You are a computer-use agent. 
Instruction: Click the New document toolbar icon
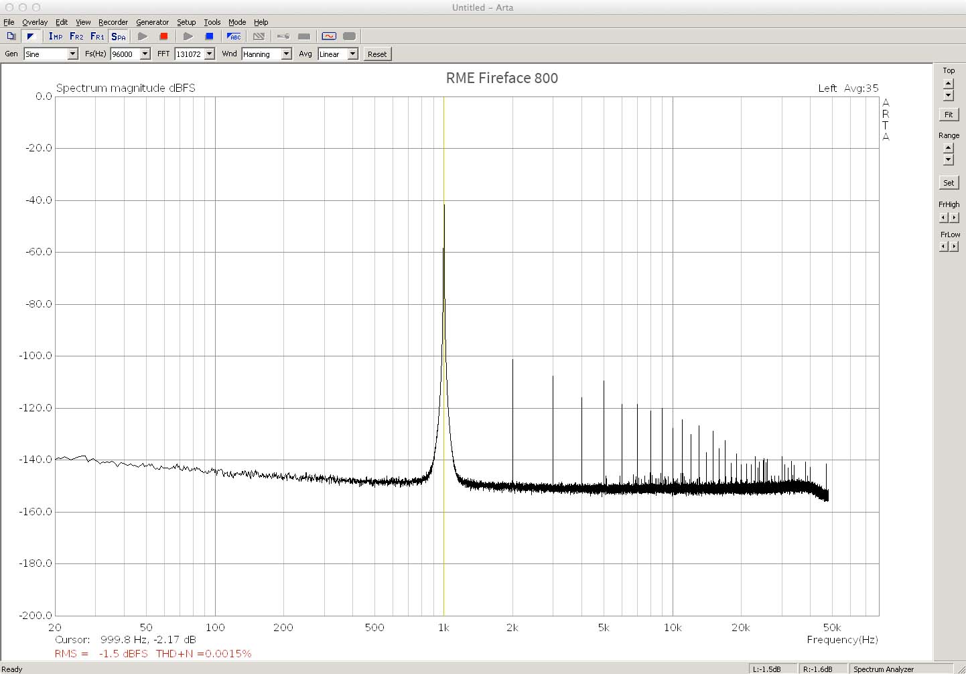(x=11, y=36)
